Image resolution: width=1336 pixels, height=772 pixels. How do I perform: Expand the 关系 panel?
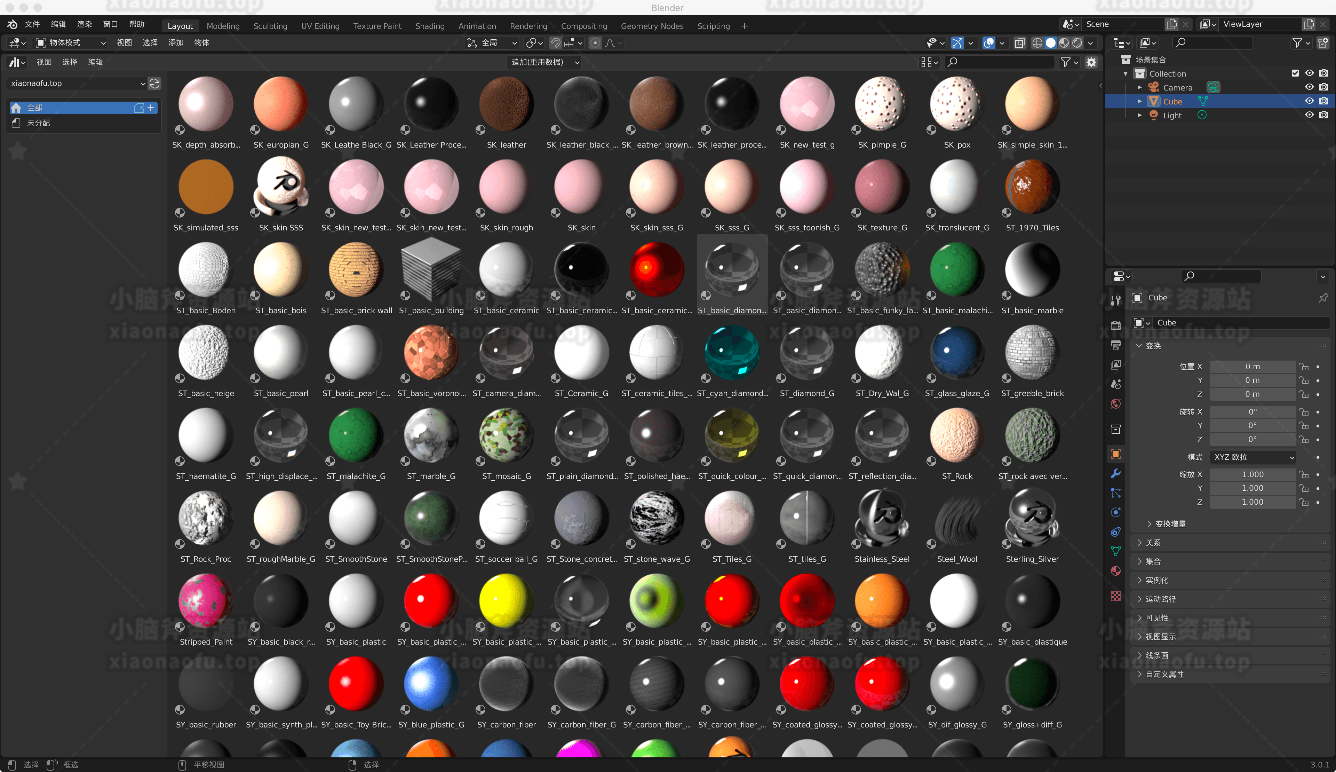pos(1153,542)
